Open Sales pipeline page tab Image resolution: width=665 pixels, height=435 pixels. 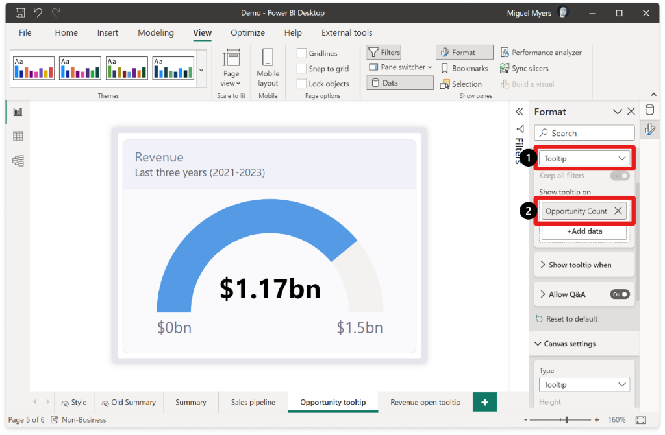253,402
